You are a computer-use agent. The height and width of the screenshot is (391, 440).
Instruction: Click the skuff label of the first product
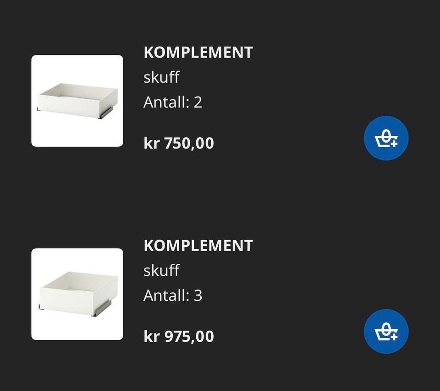tap(161, 77)
